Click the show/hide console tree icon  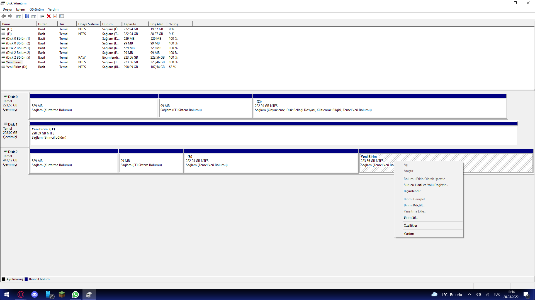click(19, 16)
